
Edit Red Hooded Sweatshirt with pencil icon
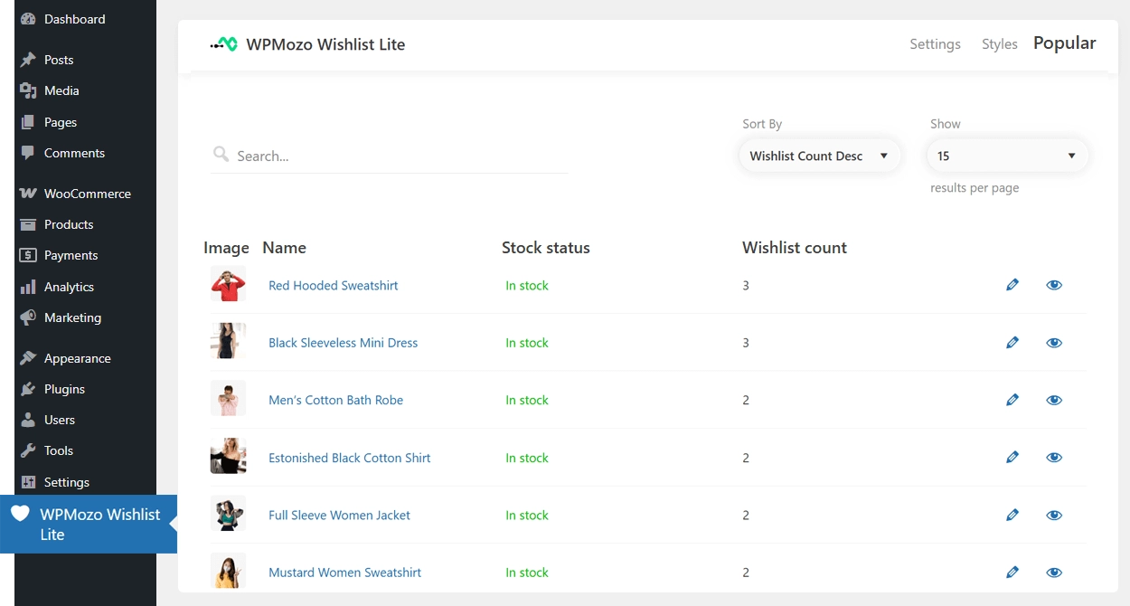tap(1012, 285)
